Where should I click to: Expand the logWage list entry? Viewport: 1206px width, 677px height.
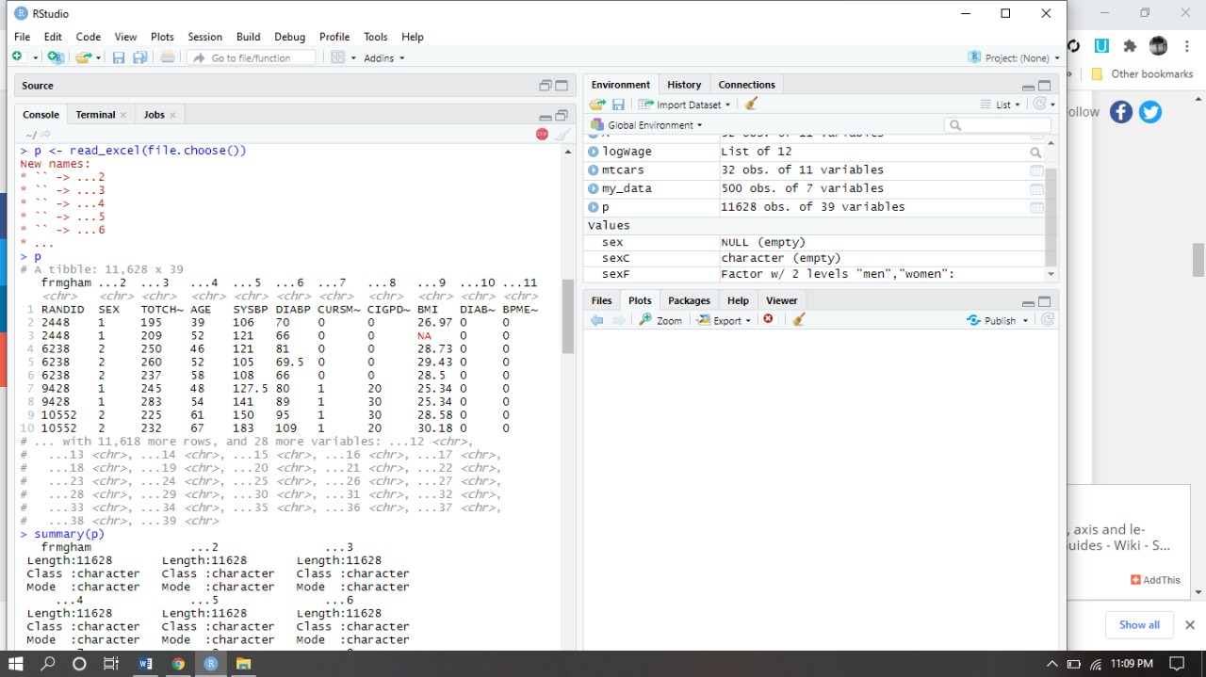point(594,152)
